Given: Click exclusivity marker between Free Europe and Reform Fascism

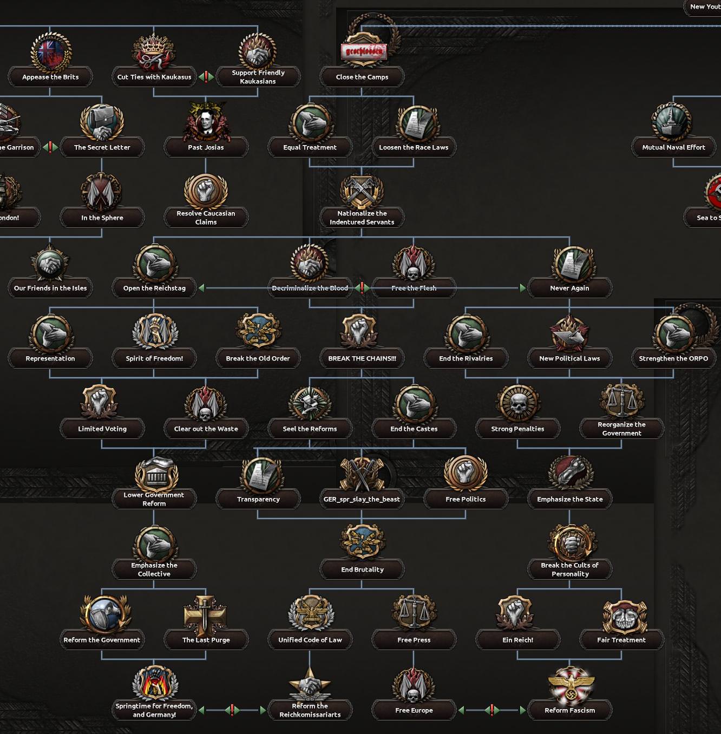Looking at the screenshot, I should [x=492, y=710].
